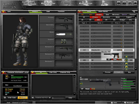Viewport: 139px width, 104px height.
Task: Click the green experience progress bar
Action: click(x=17, y=77)
